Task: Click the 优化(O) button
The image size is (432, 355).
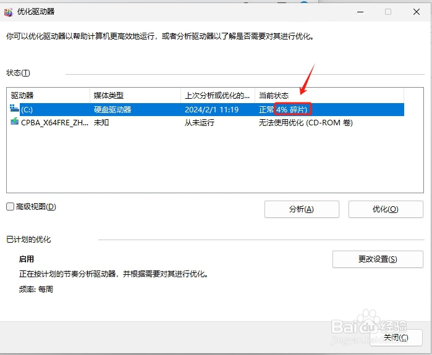Action: [x=386, y=209]
